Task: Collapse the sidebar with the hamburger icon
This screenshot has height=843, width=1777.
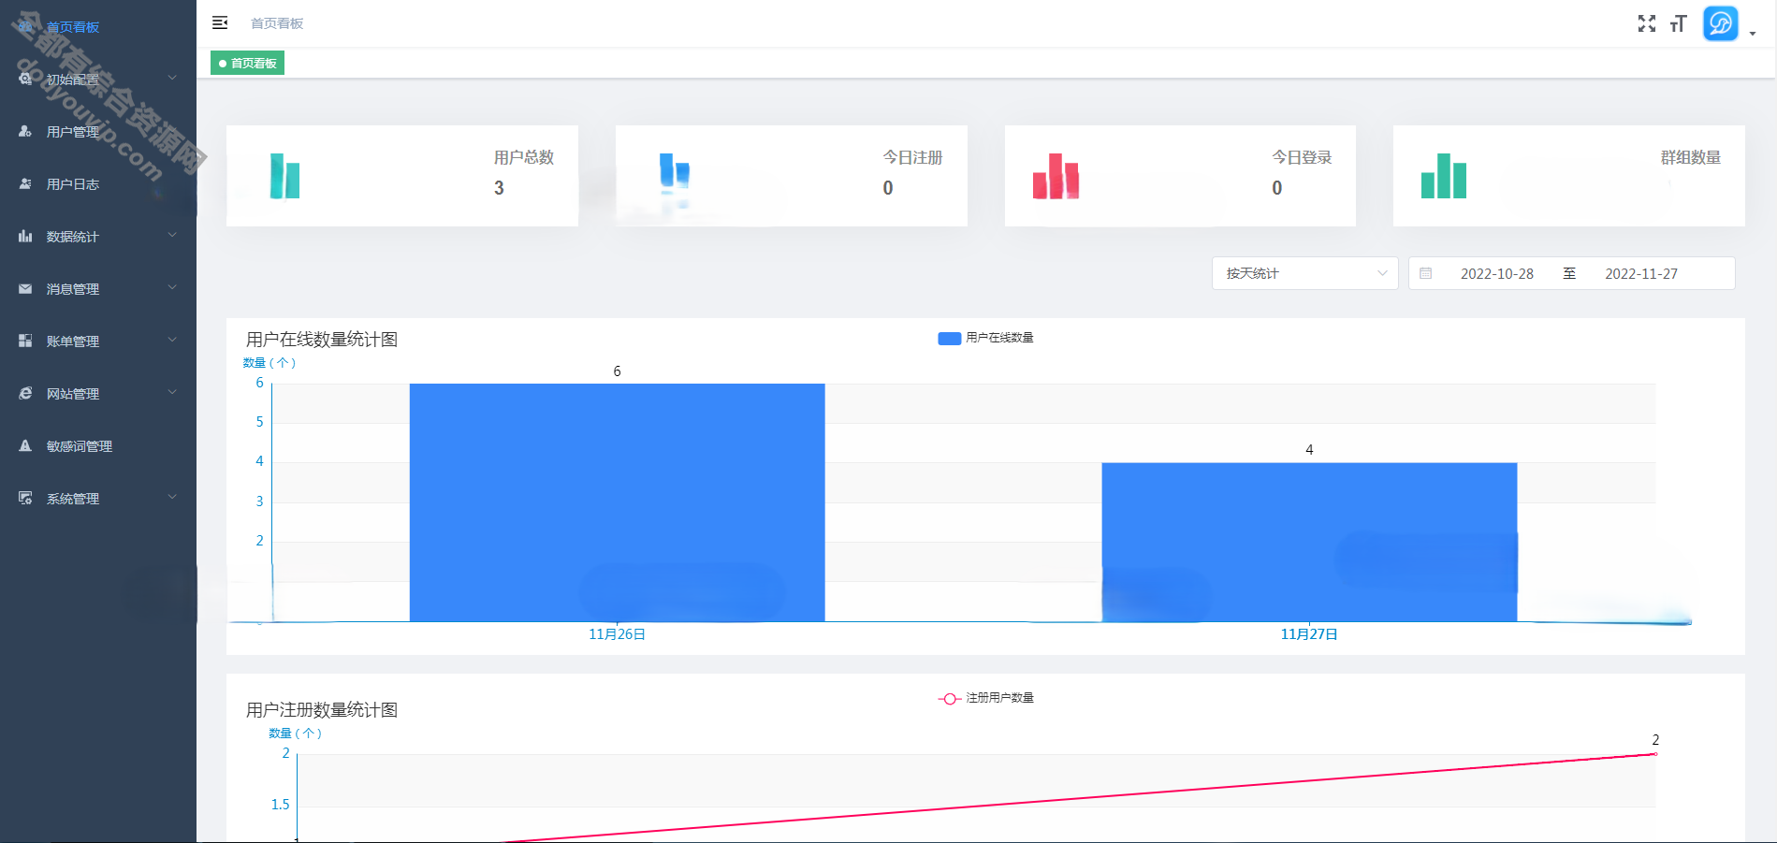Action: [220, 22]
